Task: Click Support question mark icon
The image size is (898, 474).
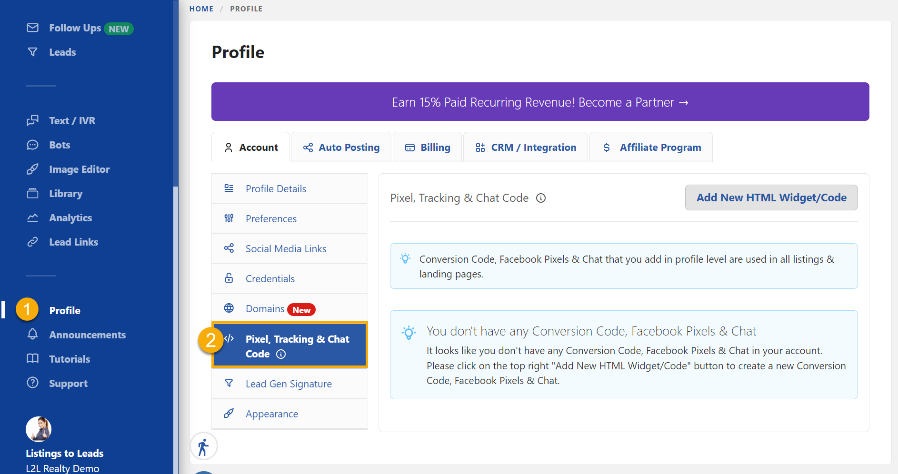Action: pyautogui.click(x=32, y=383)
